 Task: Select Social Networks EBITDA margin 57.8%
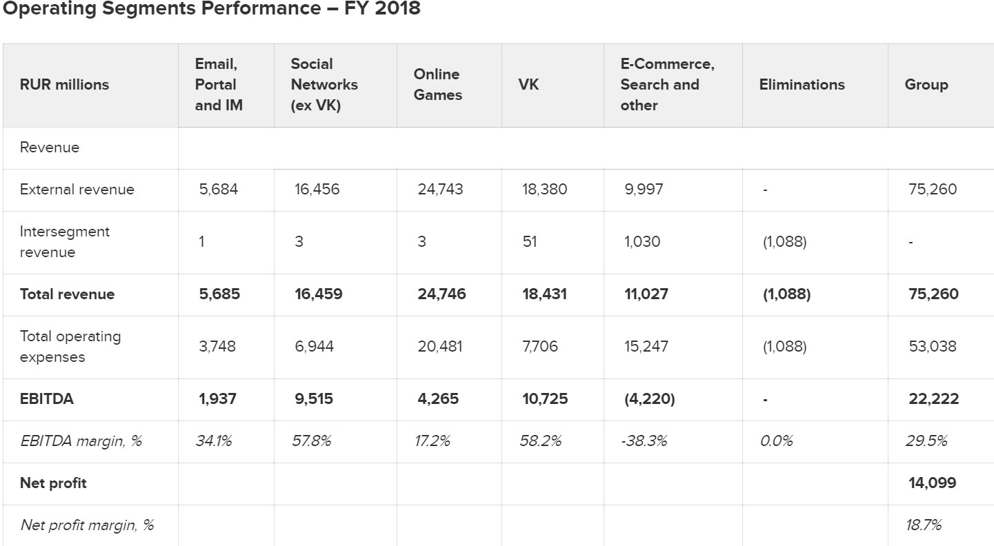coord(312,441)
